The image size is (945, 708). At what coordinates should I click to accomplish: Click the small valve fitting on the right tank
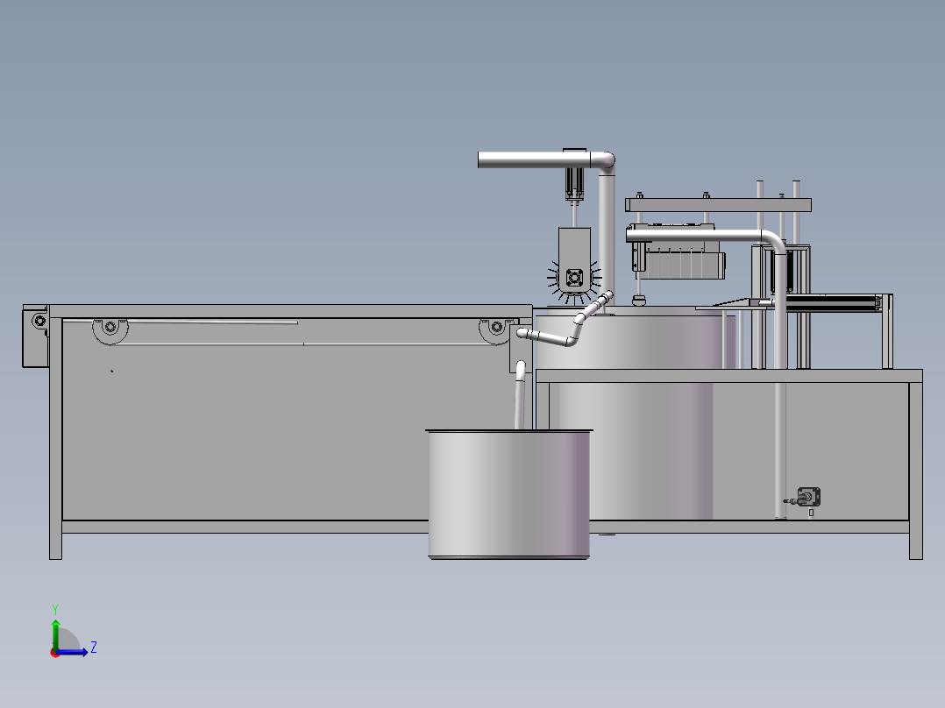click(807, 496)
